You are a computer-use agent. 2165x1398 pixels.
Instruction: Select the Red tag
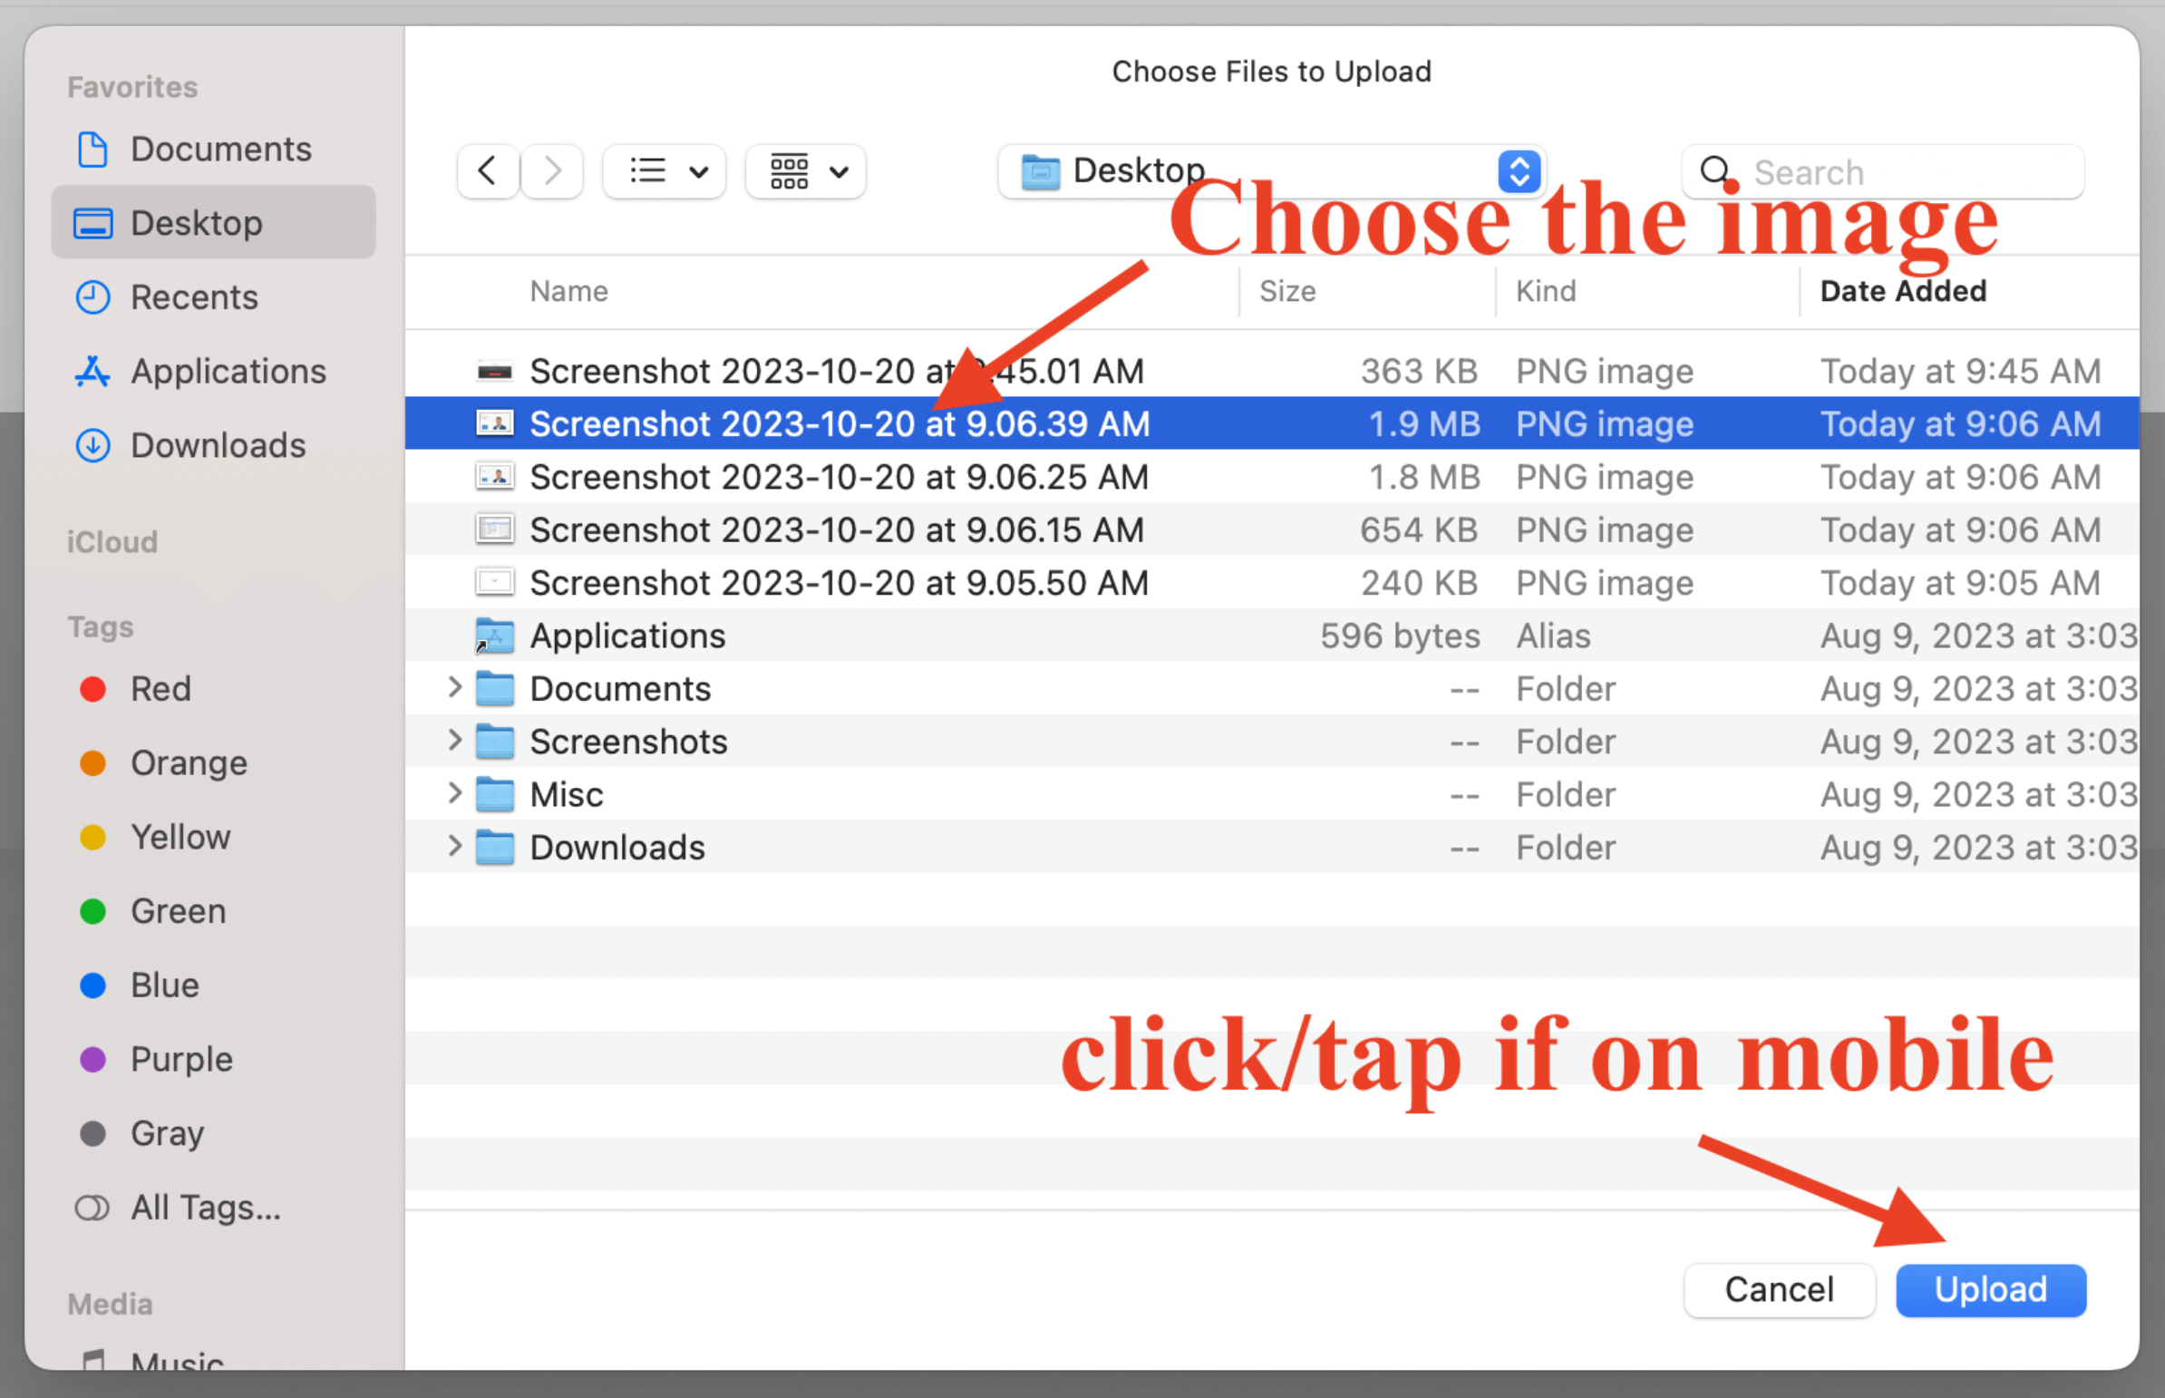click(x=160, y=689)
